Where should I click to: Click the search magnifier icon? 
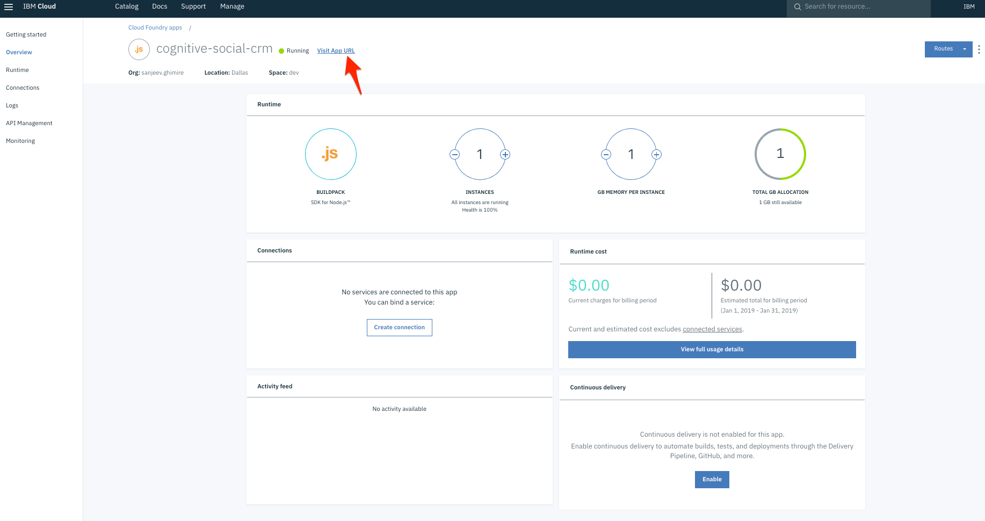click(798, 7)
